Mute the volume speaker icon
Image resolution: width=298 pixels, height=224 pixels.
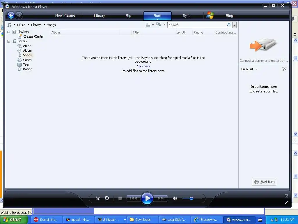[175, 198]
